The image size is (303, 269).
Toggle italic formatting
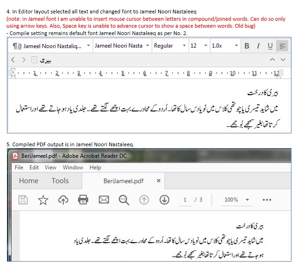click(x=258, y=46)
